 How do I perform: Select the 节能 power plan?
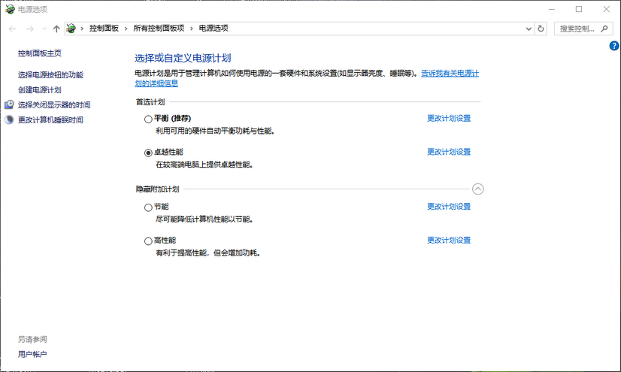[148, 207]
